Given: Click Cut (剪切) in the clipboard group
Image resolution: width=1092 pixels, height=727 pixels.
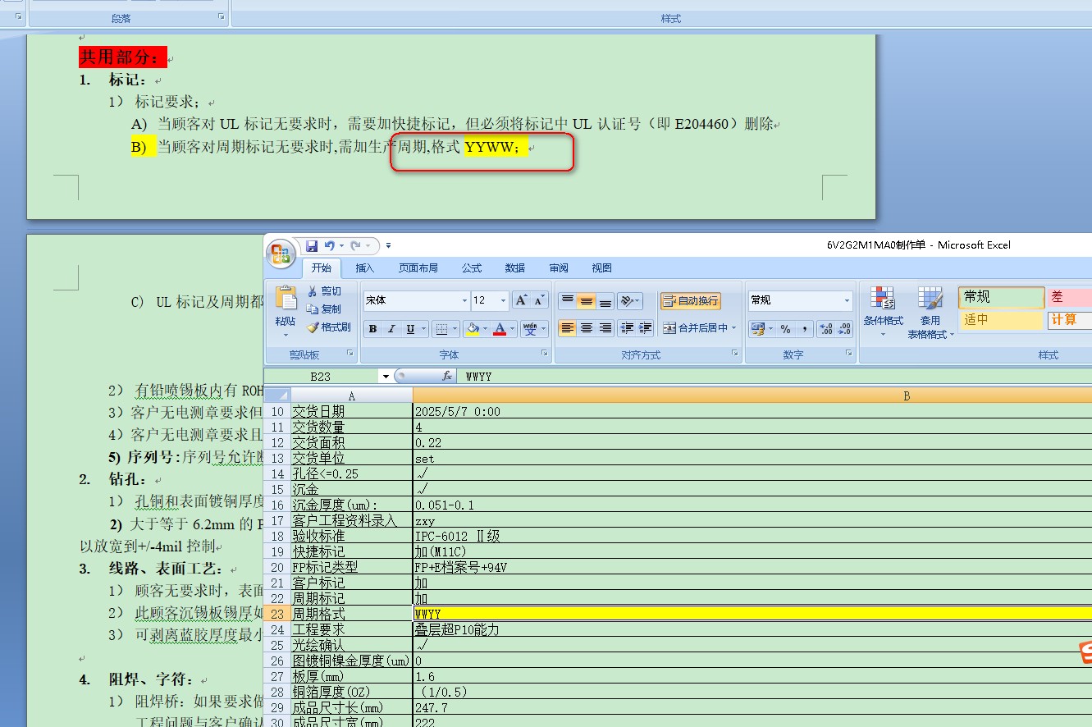Looking at the screenshot, I should pyautogui.click(x=324, y=291).
